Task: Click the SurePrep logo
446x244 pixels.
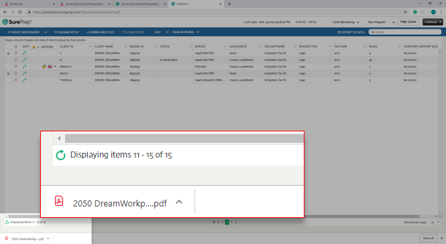Action: pyautogui.click(x=17, y=22)
